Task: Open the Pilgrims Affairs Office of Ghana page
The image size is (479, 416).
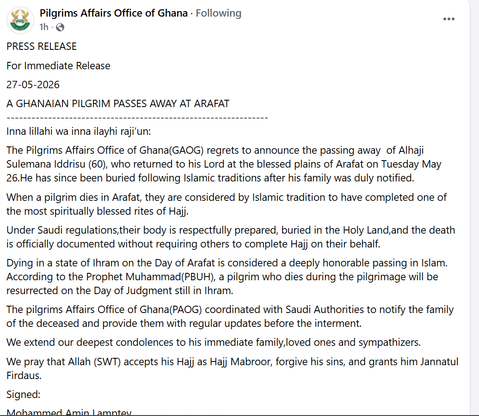Action: 114,13
